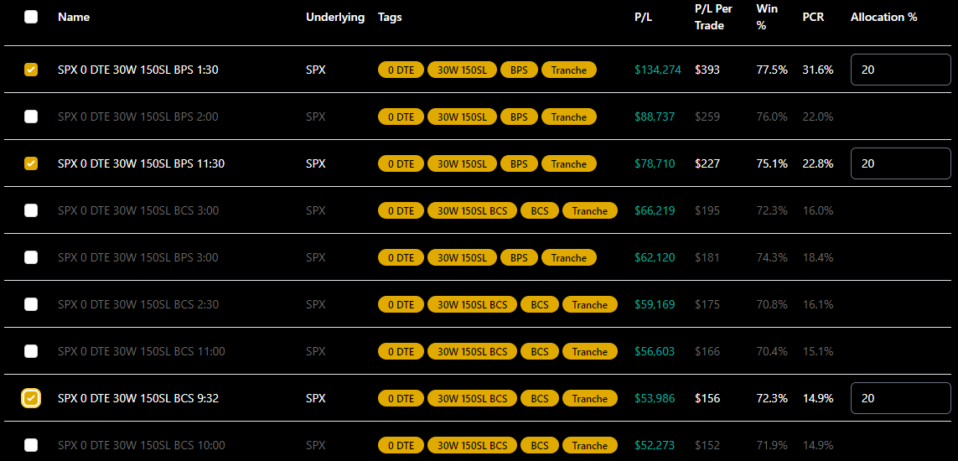Sort by the Win % column header
Image resolution: width=958 pixels, height=461 pixels.
(x=768, y=17)
